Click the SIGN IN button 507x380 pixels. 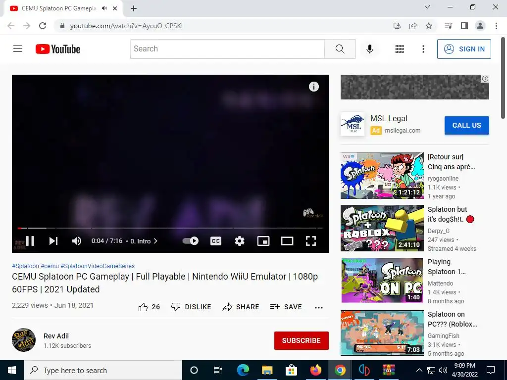464,49
